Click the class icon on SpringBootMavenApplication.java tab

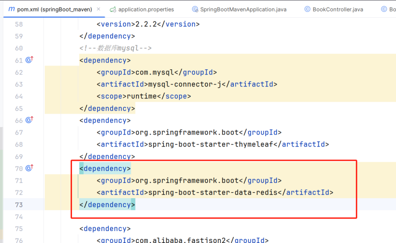(195, 10)
